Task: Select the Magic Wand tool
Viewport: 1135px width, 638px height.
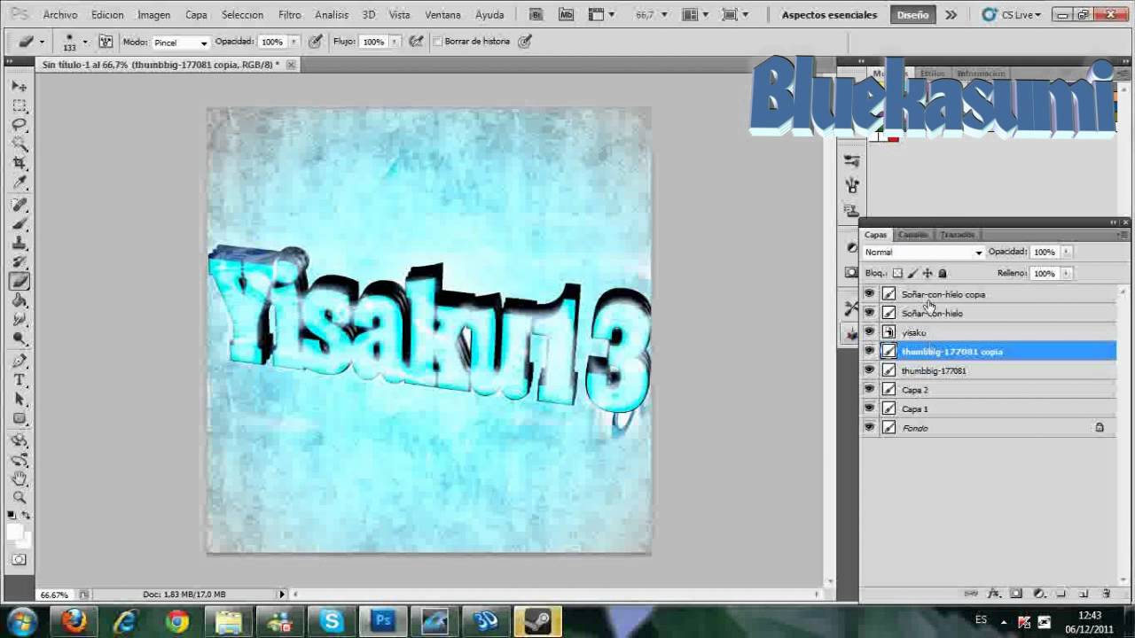Action: [x=20, y=144]
